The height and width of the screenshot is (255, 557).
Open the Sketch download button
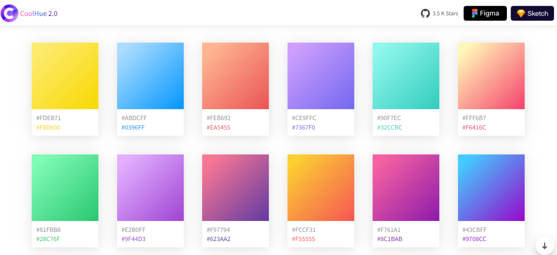coord(532,13)
